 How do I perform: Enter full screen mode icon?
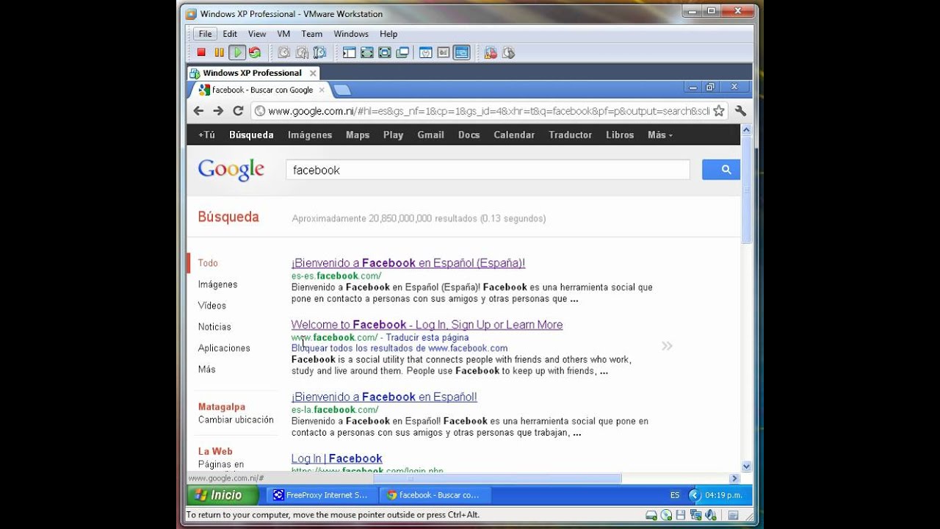tap(384, 52)
